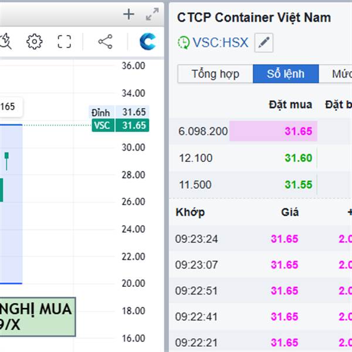Image resolution: width=352 pixels, height=352 pixels.
Task: Click the Giá column header
Action: (x=290, y=212)
